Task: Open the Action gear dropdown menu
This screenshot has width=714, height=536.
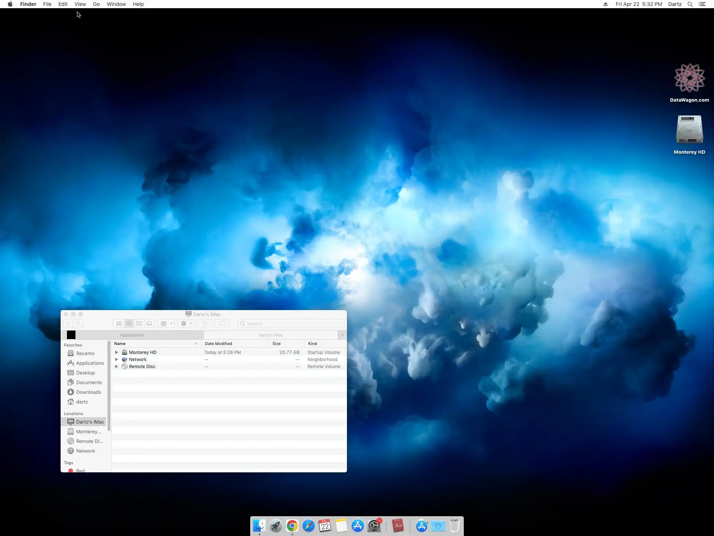Action: [x=186, y=323]
